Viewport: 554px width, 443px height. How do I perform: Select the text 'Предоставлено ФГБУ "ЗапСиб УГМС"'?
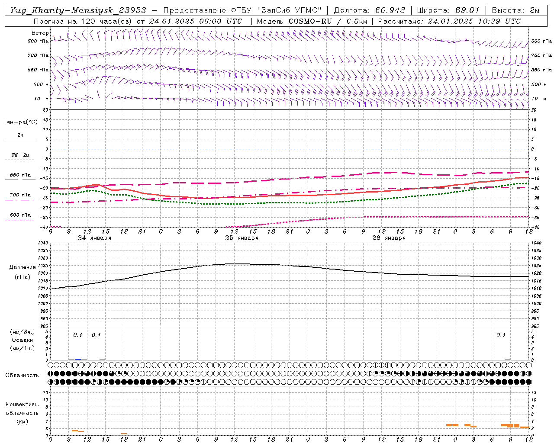(242, 10)
